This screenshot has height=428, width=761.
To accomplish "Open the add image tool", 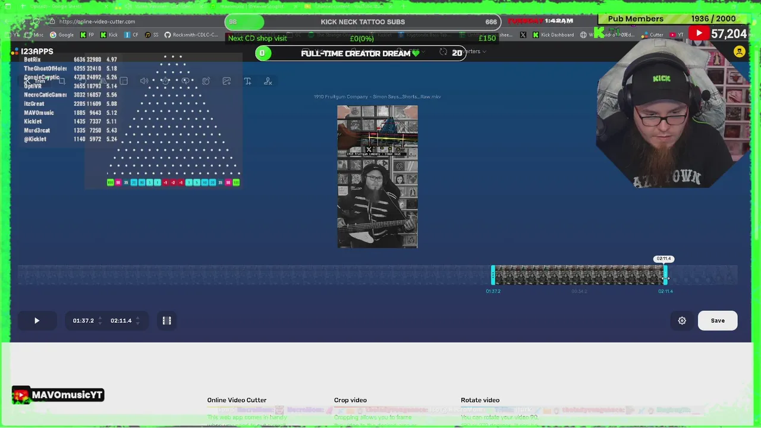I will [227, 81].
